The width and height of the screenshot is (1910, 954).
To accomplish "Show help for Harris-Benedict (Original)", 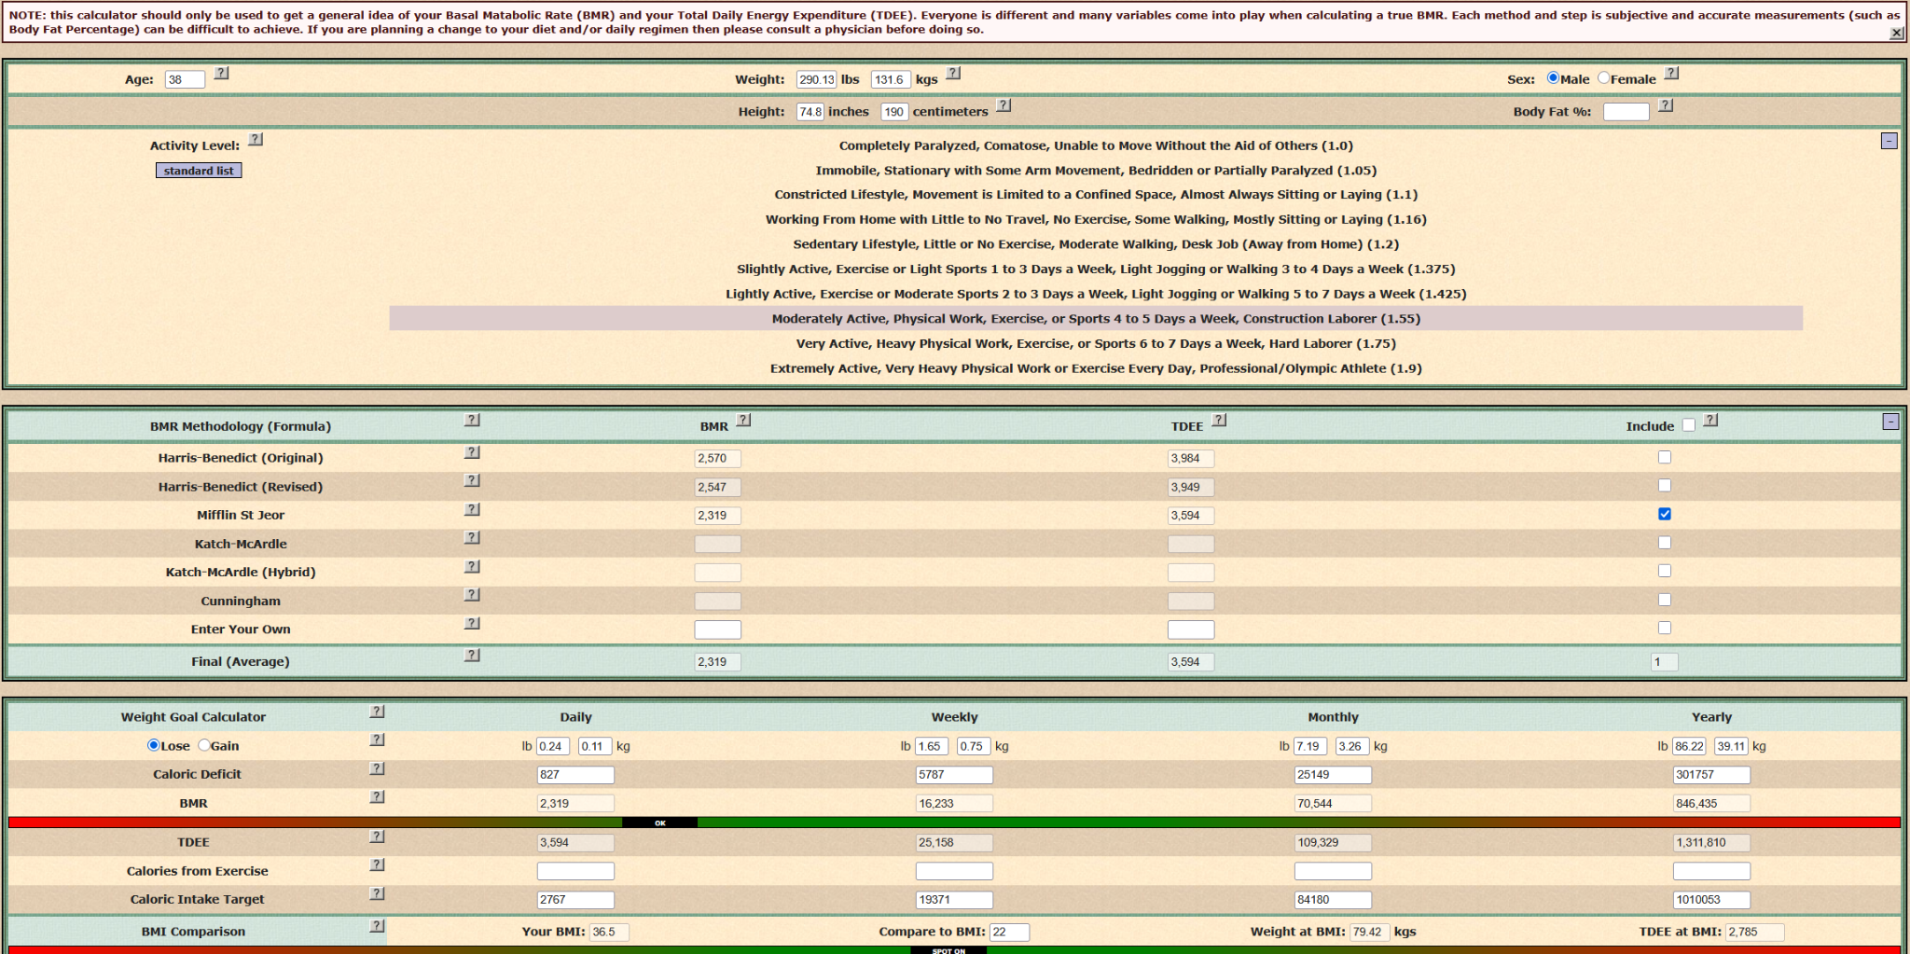I will pos(473,452).
